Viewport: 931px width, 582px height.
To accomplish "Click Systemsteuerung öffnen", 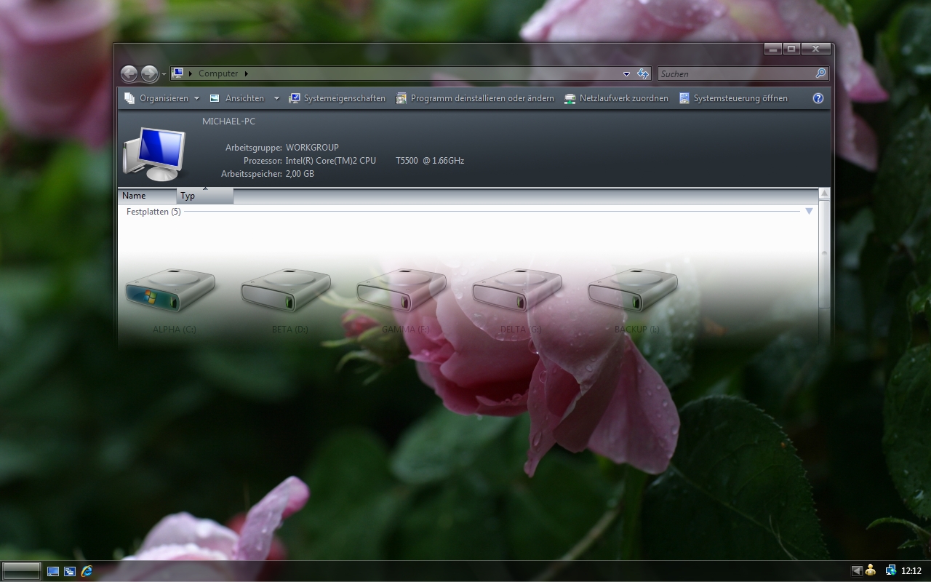I will point(733,98).
